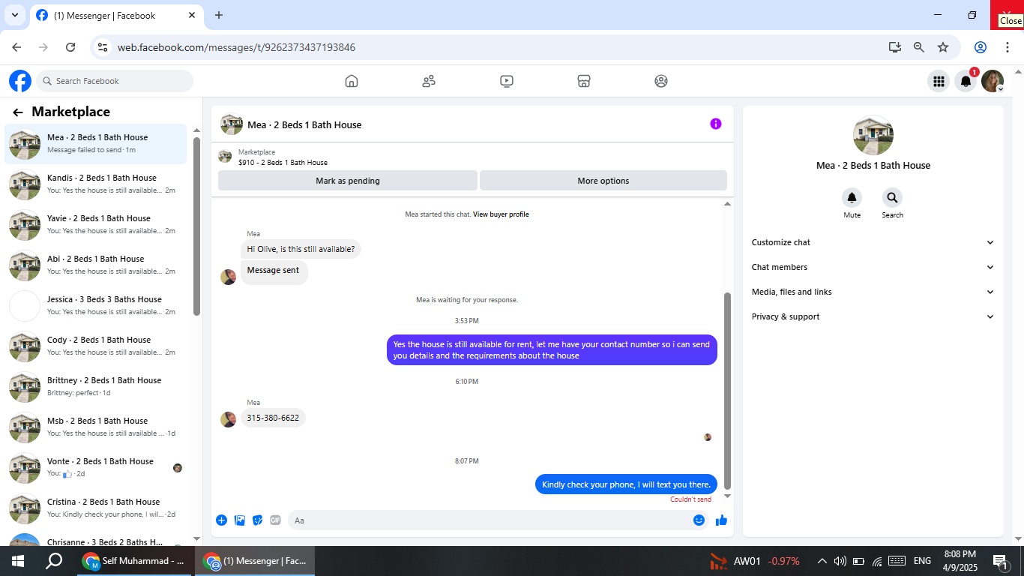Go back to previous page in Chrome
The height and width of the screenshot is (576, 1024).
16,47
